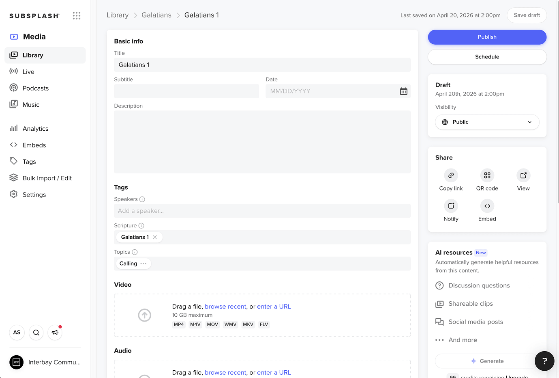Click the video upload arrow icon
This screenshot has height=378, width=559.
tap(144, 315)
